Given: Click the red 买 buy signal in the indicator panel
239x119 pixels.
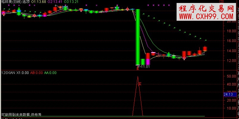Looking at the screenshot, I should pyautogui.click(x=139, y=84).
